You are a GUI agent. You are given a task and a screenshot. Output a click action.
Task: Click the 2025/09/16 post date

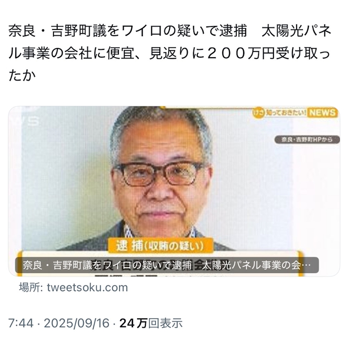(77, 323)
